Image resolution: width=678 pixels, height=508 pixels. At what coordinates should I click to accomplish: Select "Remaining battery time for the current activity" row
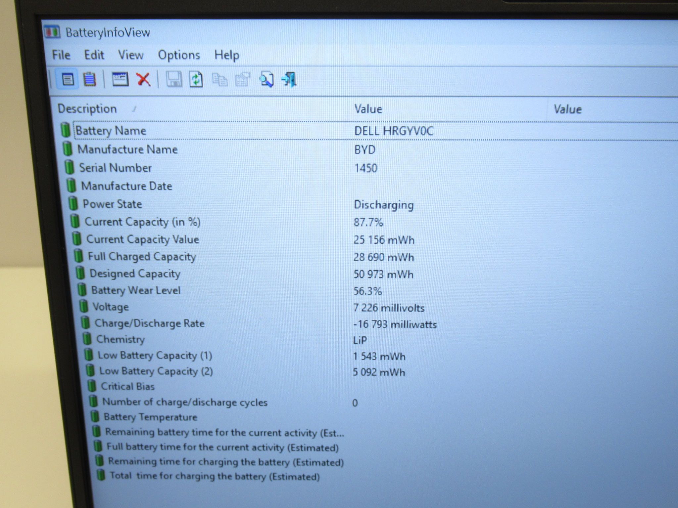[225, 432]
